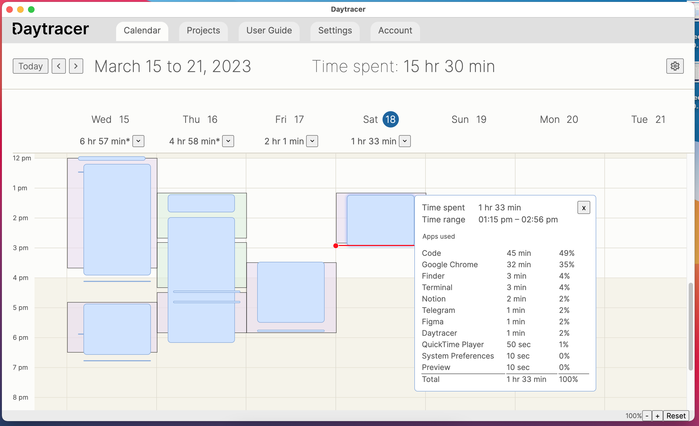Click the Terminal app row
Image resolution: width=699 pixels, height=426 pixels.
pyautogui.click(x=505, y=287)
